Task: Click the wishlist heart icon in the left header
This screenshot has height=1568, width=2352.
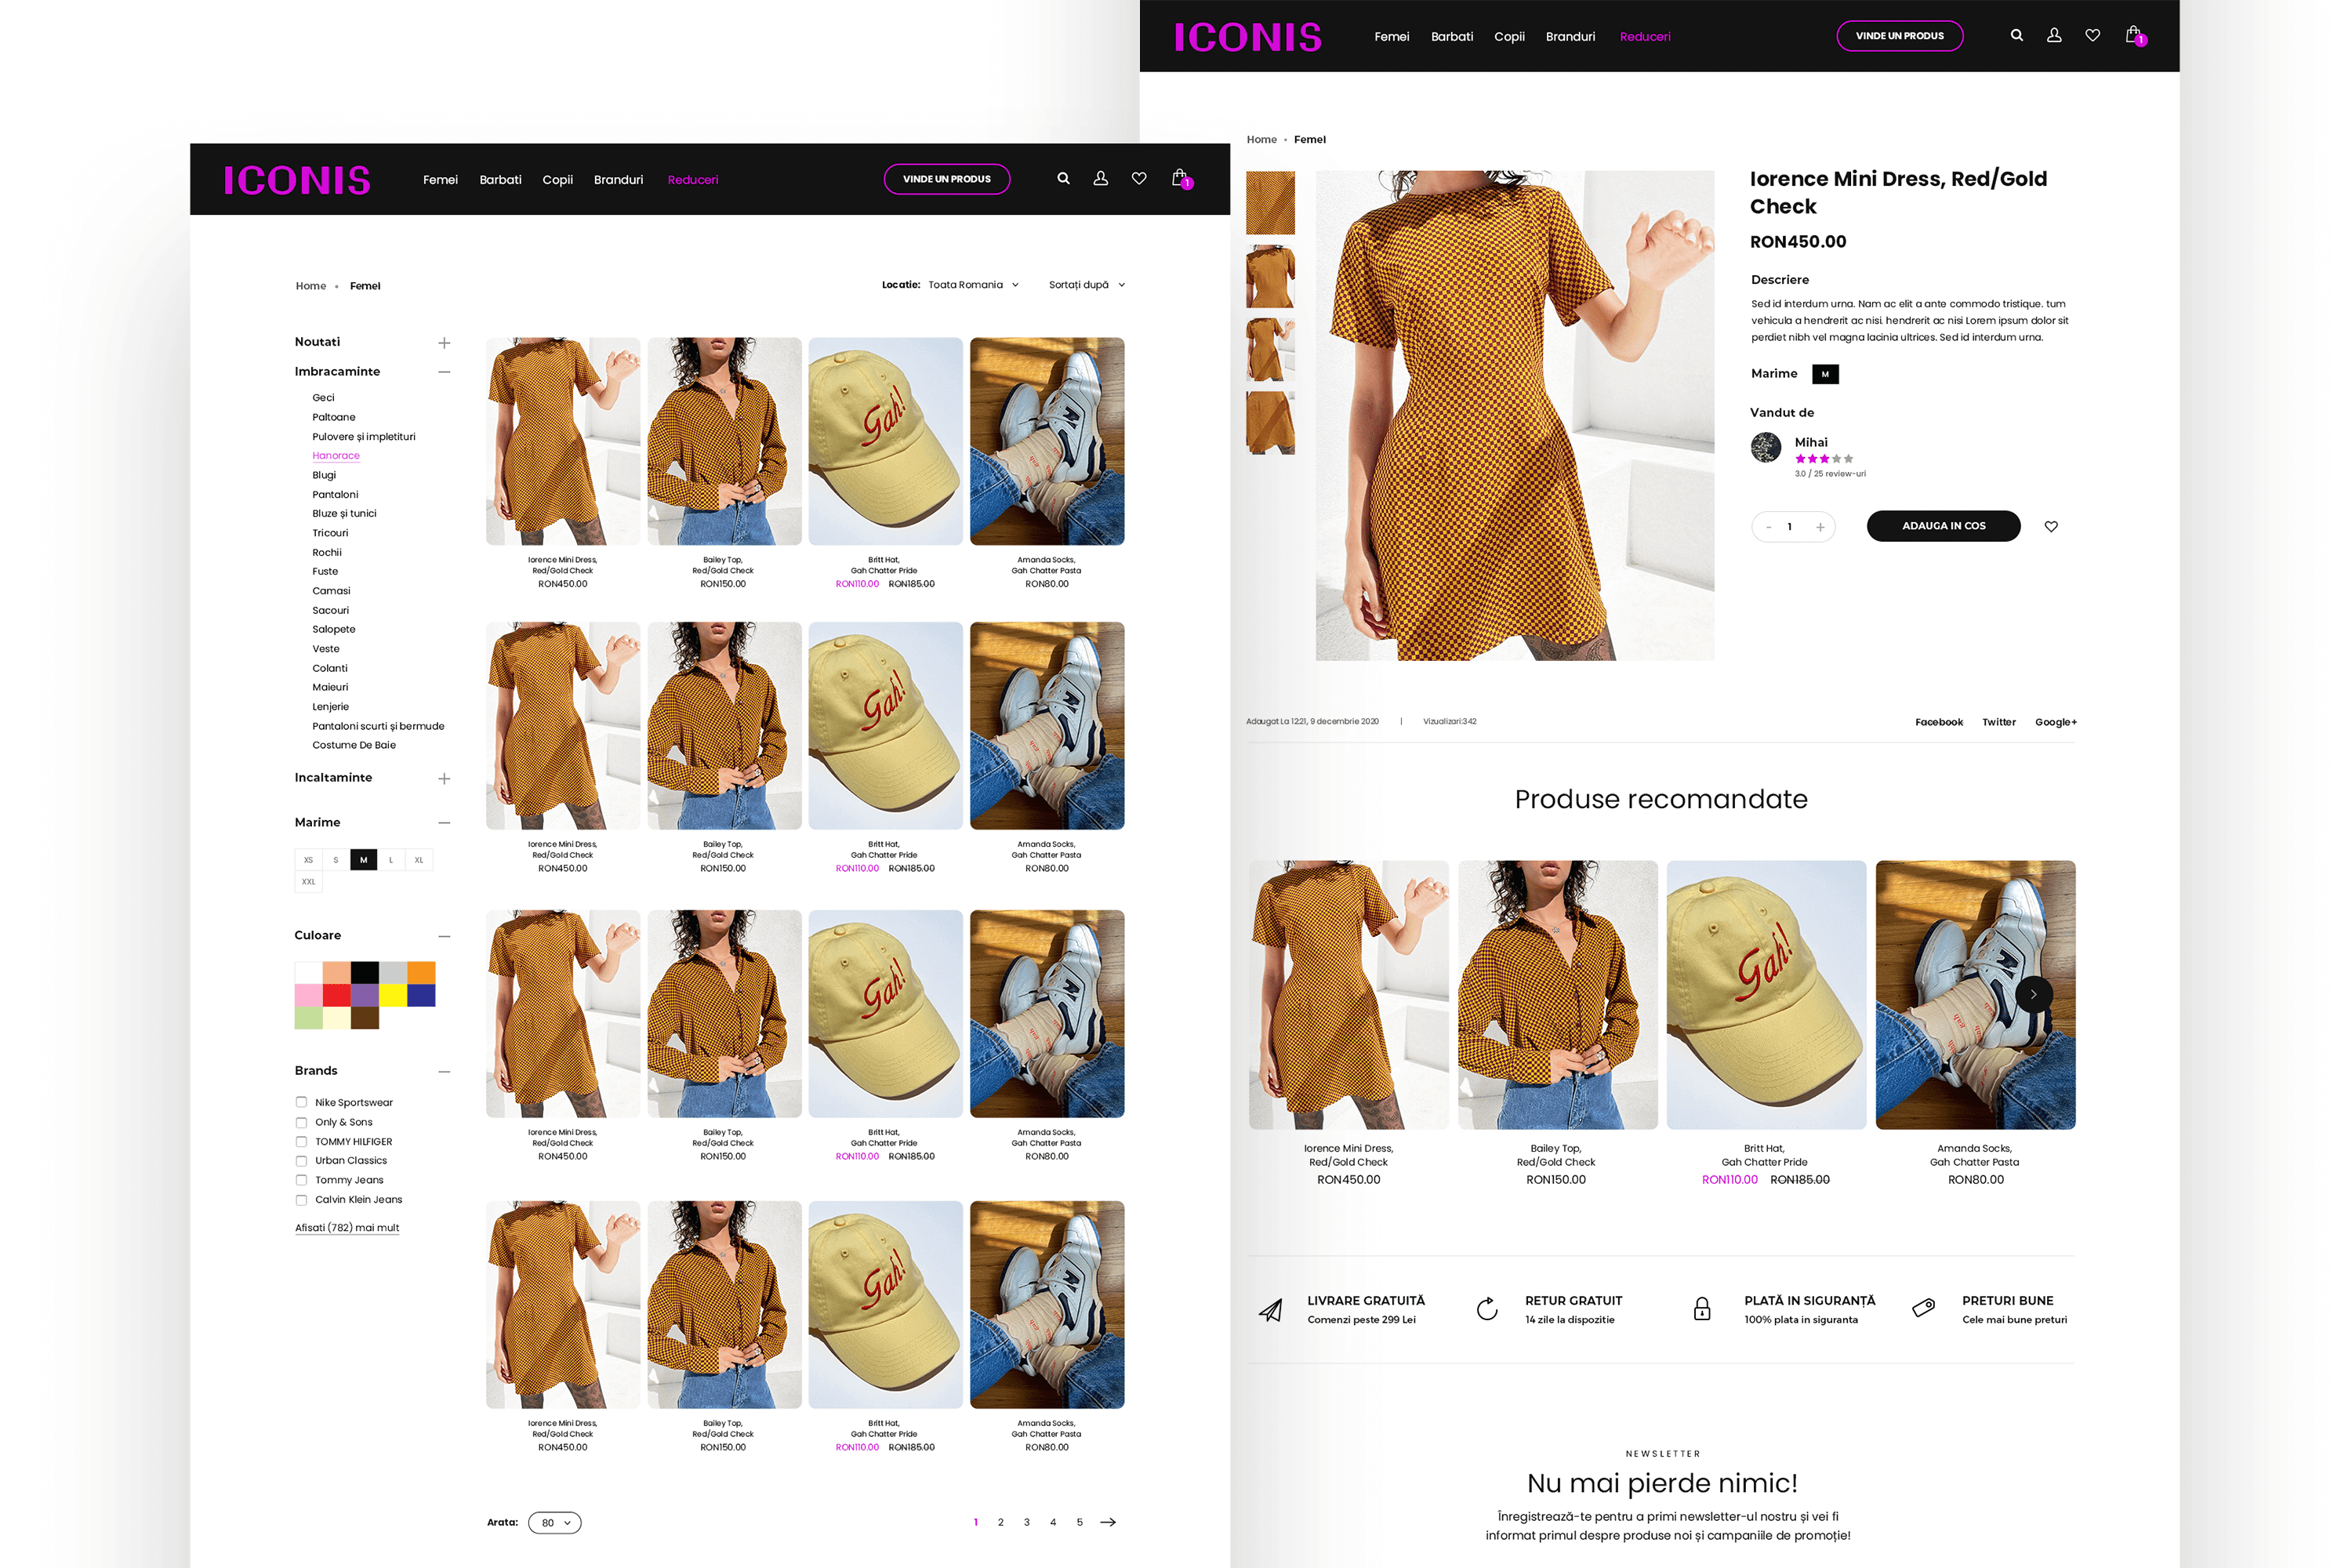Action: (1139, 179)
